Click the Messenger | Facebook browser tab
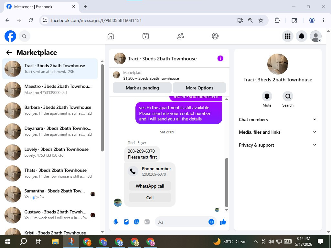 click(41, 7)
